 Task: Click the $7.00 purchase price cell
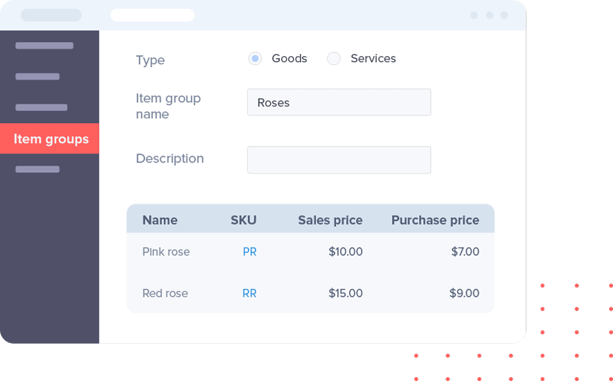click(465, 252)
